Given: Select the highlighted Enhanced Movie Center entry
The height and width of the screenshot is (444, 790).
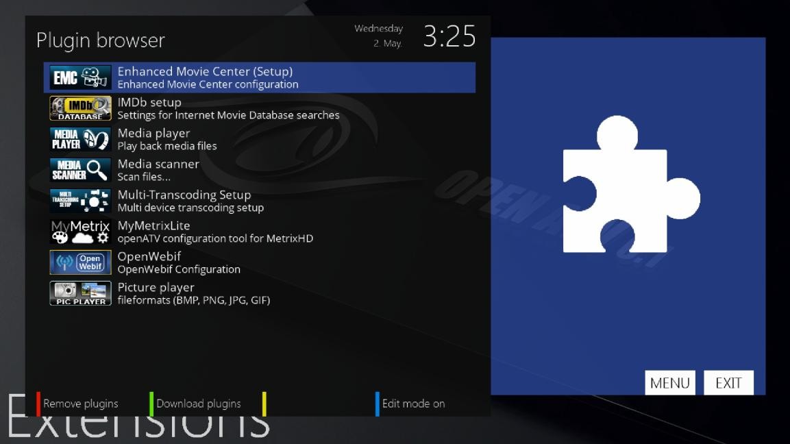Looking at the screenshot, I should [x=260, y=77].
